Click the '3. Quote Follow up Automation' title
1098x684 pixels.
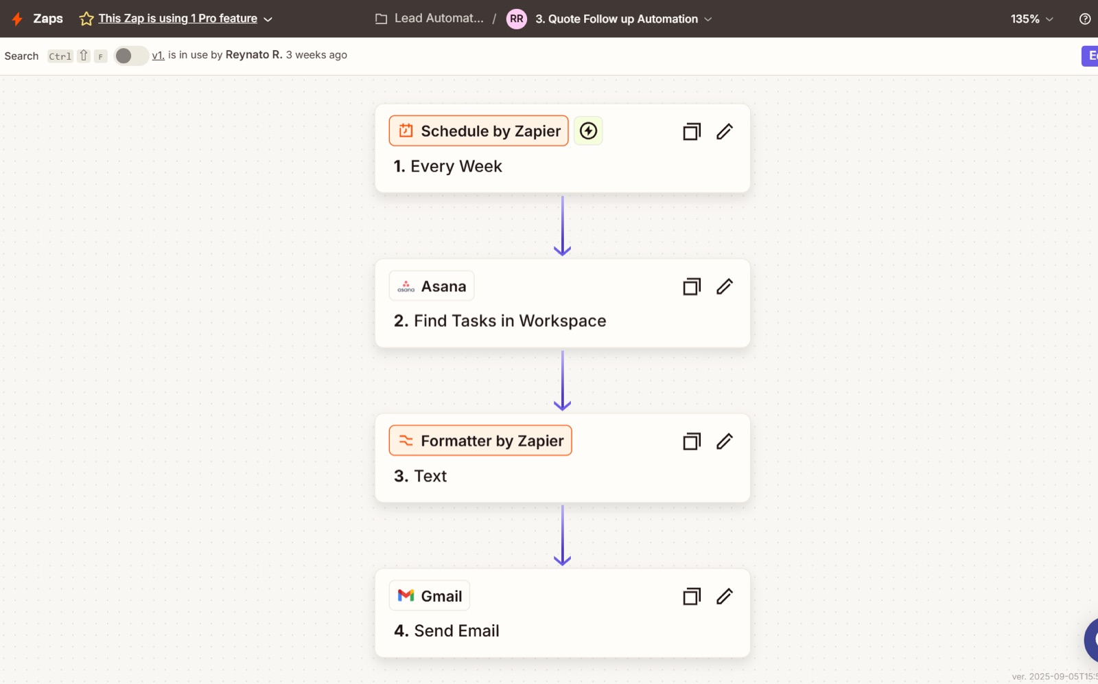point(616,19)
